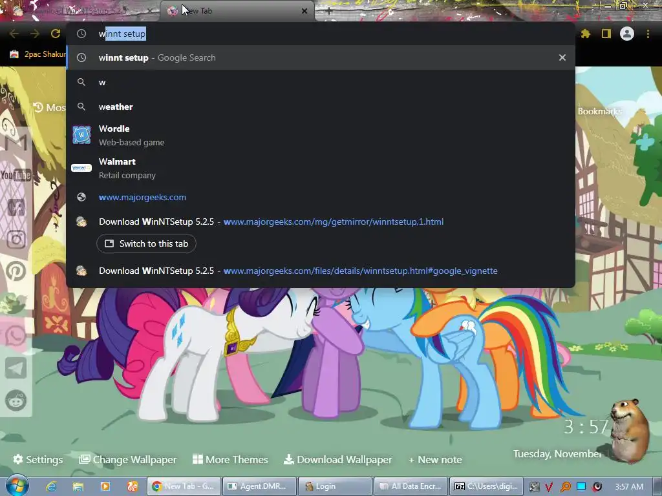Click the 'Switch to this tab' button
This screenshot has height=496, width=662.
coord(146,243)
